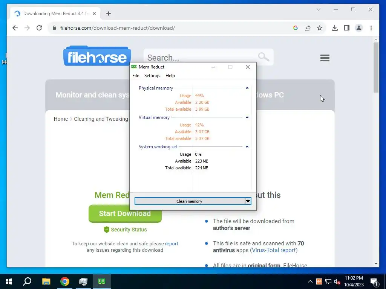Open the Help menu in Mem Reduct
The width and height of the screenshot is (386, 289).
click(x=170, y=75)
